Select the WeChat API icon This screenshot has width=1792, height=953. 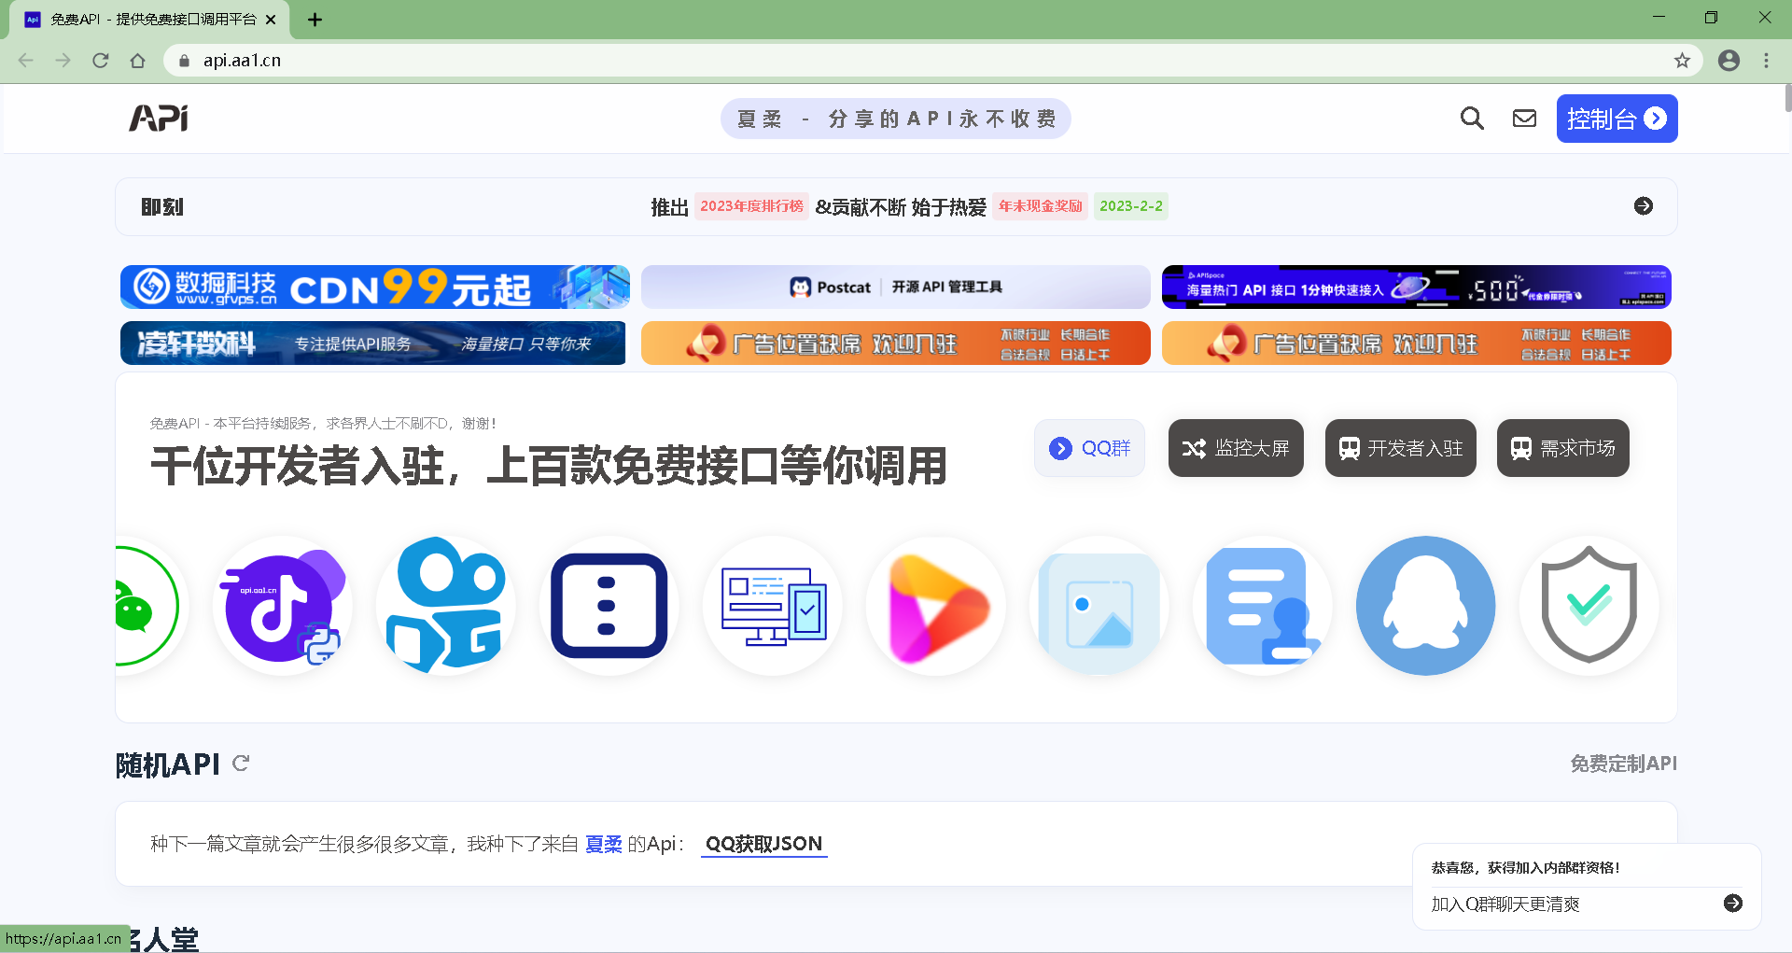click(146, 606)
